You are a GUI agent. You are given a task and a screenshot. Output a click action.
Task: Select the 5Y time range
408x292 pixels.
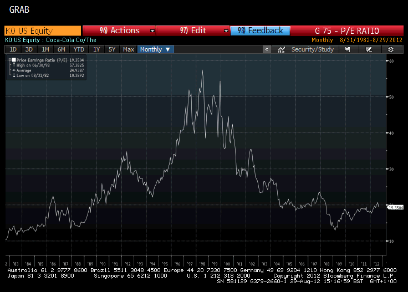pyautogui.click(x=112, y=49)
